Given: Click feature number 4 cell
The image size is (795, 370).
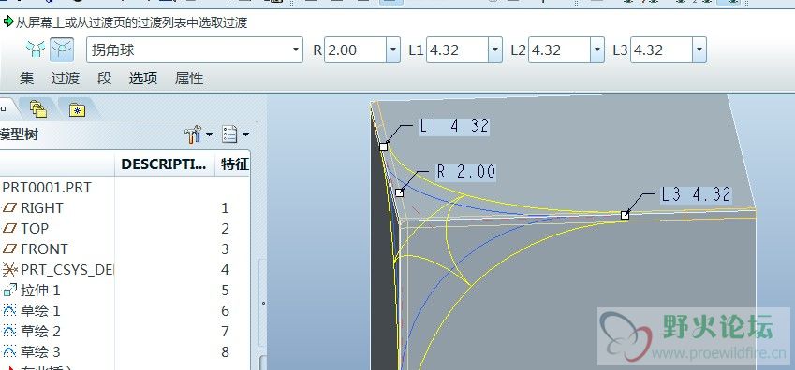Looking at the screenshot, I should click(x=225, y=269).
